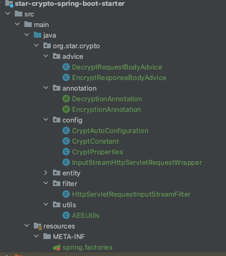The image size is (226, 256).
Task: Collapse the META-INF folder
Action: [x=37, y=236]
